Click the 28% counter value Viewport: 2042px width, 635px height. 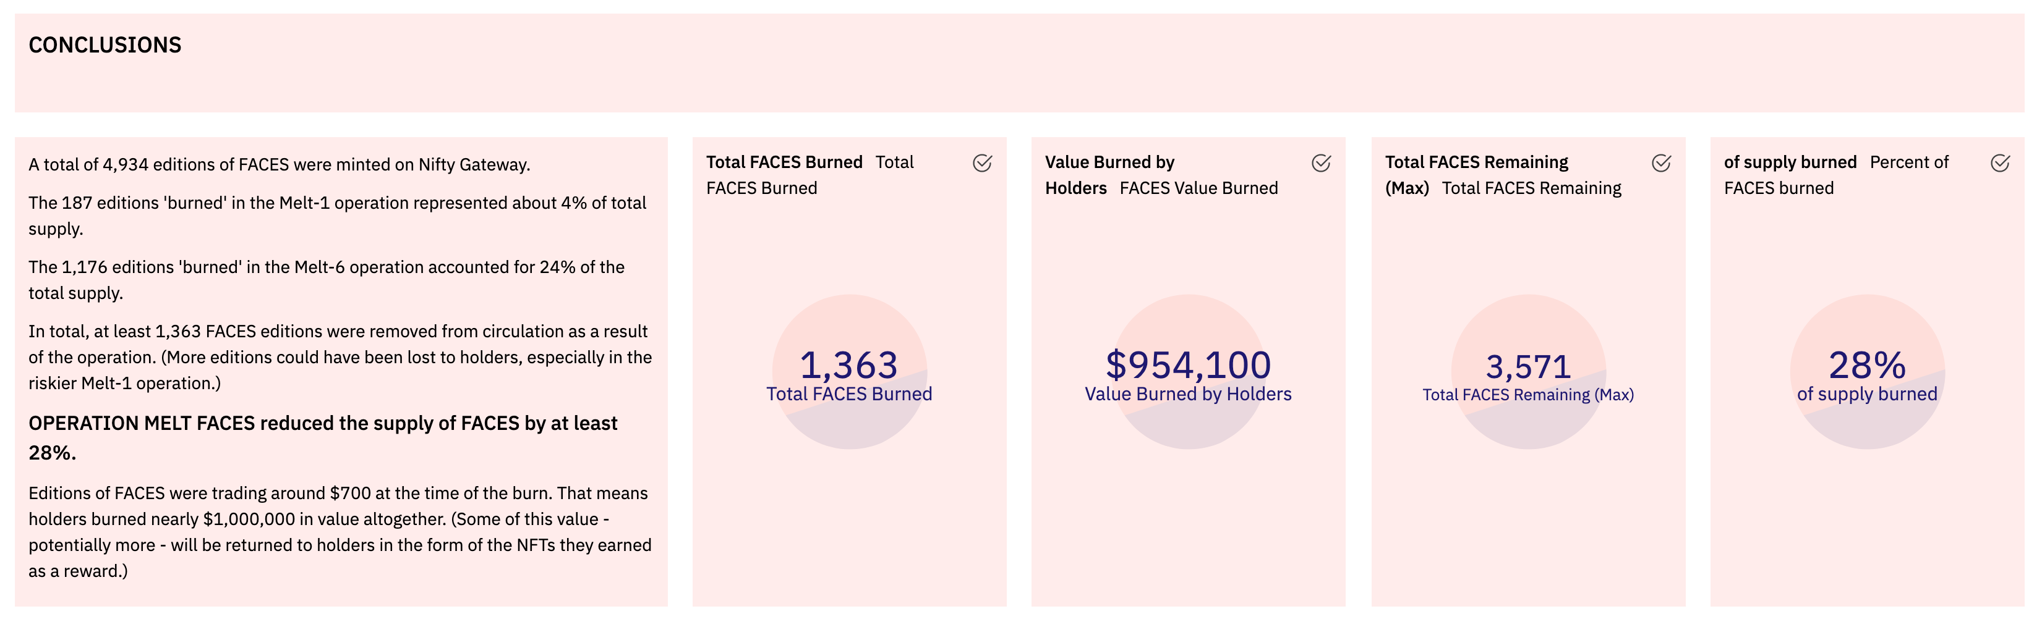click(x=1867, y=365)
